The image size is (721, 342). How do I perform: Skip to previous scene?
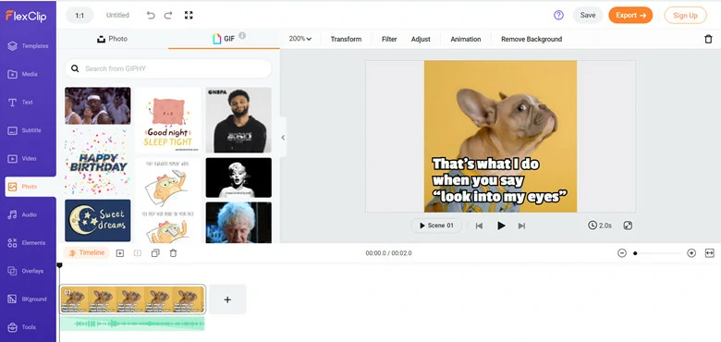tap(479, 226)
